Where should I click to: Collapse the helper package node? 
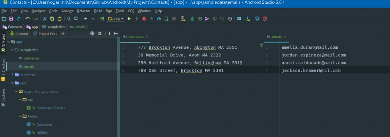click(x=20, y=116)
